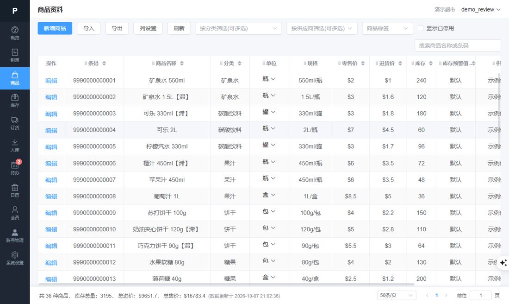Open 系统设置 system settings gear
The width and height of the screenshot is (509, 304).
tap(15, 258)
